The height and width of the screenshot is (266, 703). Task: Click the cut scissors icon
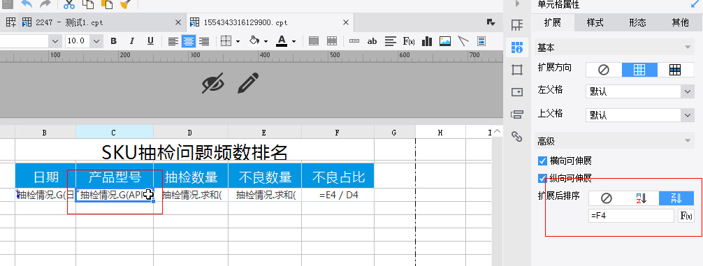[x=68, y=4]
